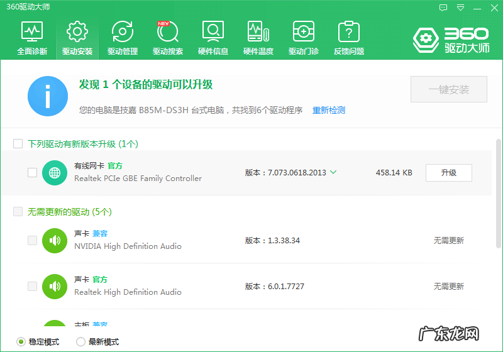Image resolution: width=503 pixels, height=352 pixels.
Task: Click the 官方 tag beside 有线网卡
Action: [115, 166]
